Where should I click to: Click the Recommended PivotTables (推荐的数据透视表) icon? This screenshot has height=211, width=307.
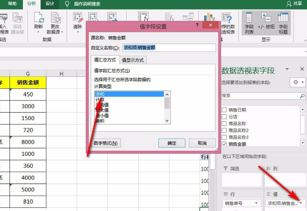click(x=227, y=17)
